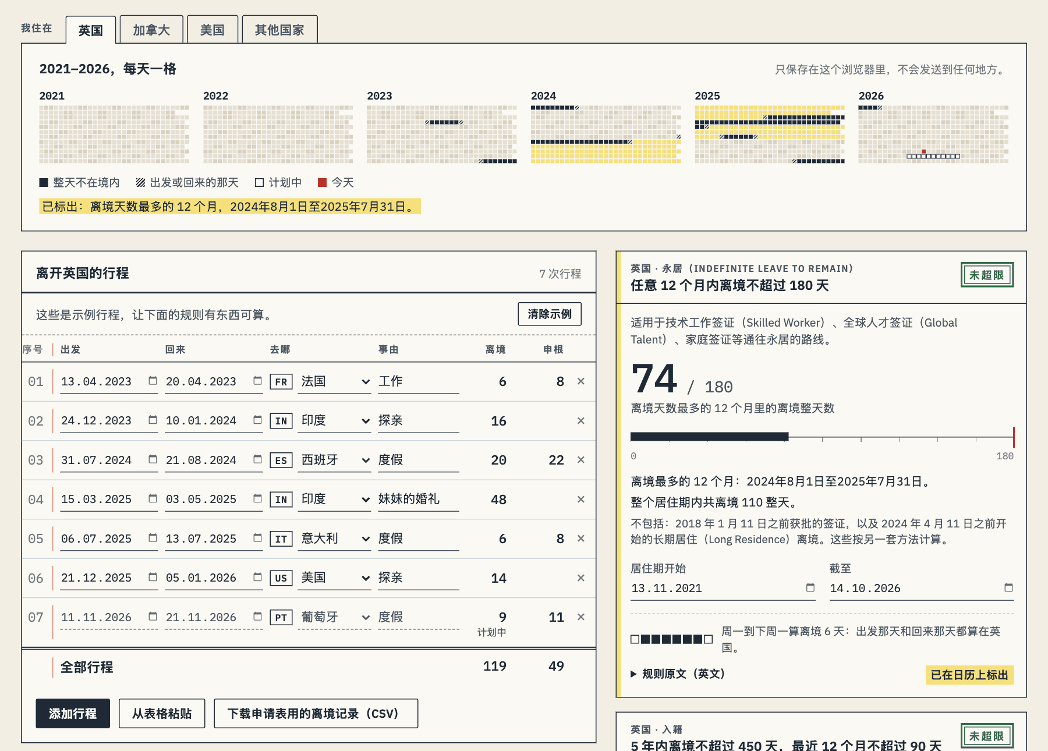The width and height of the screenshot is (1048, 751).
Task: Delete trip 04 sister's wedding
Action: coord(580,499)
